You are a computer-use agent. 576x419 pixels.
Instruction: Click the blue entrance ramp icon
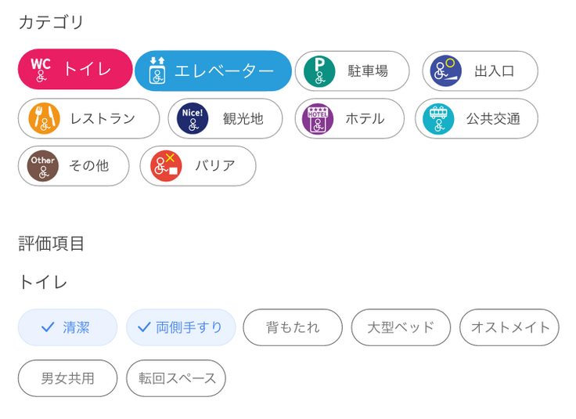pyautogui.click(x=446, y=71)
